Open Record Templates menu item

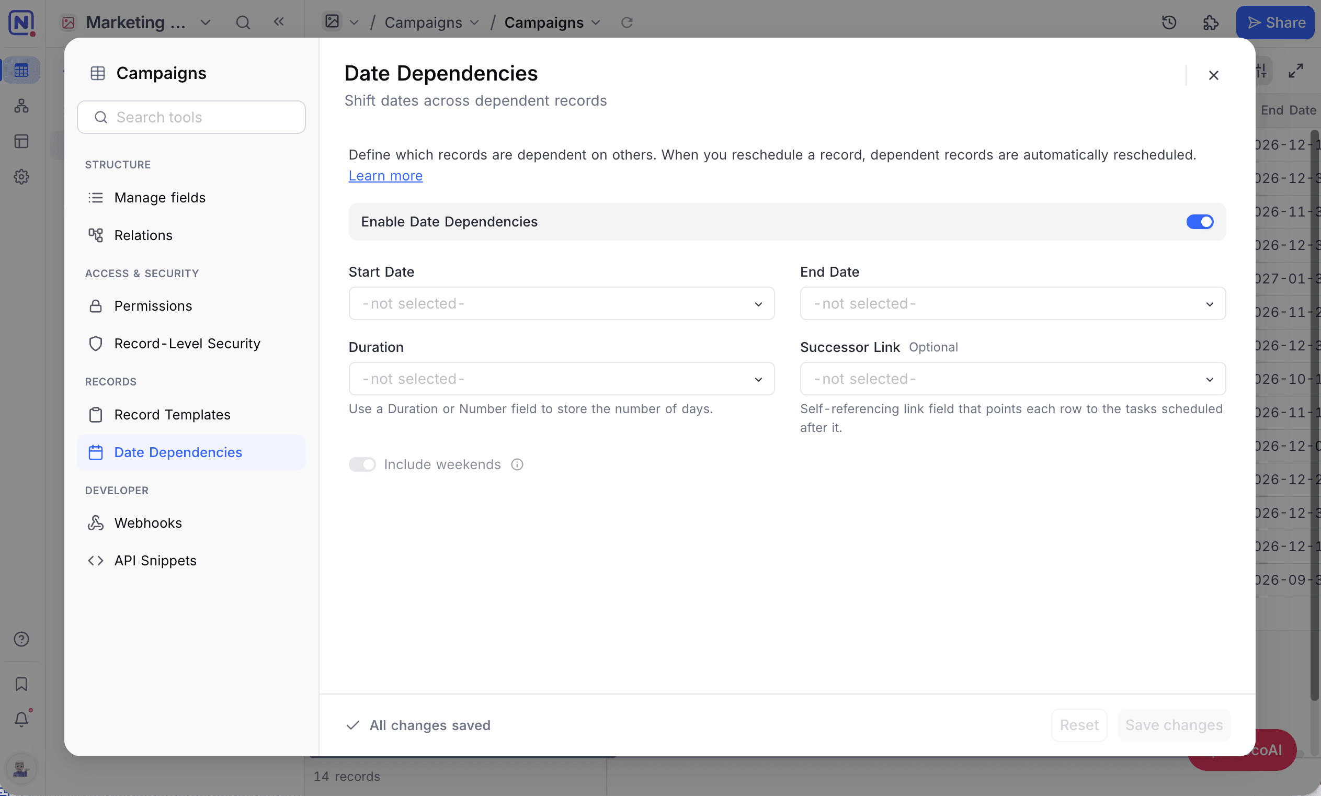coord(191,415)
